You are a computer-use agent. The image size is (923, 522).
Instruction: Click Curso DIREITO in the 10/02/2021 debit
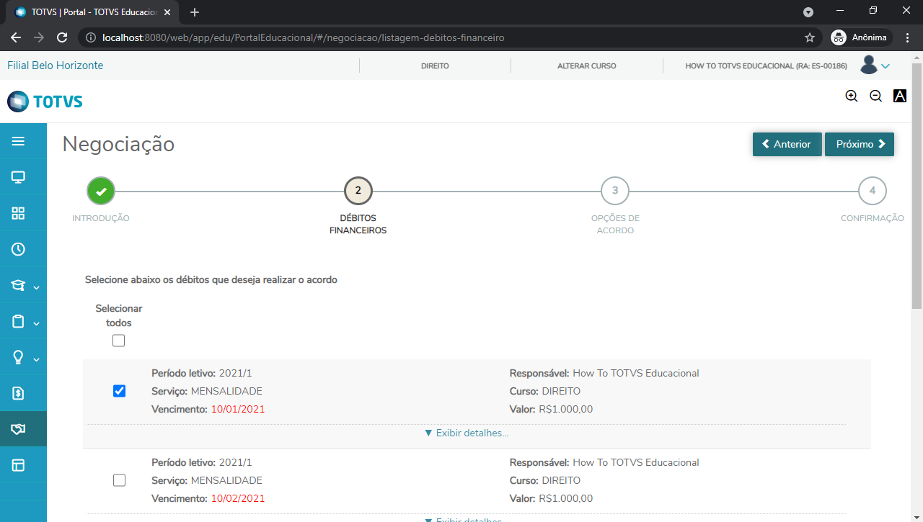point(545,481)
